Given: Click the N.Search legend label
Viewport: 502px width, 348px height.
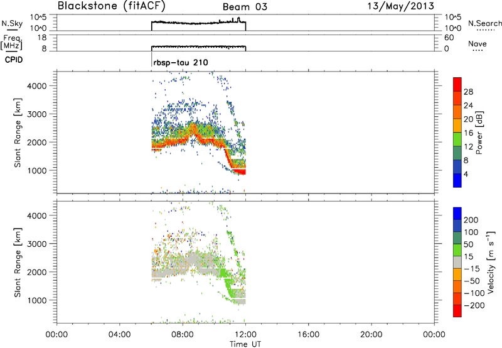Looking at the screenshot, I should pyautogui.click(x=485, y=23).
